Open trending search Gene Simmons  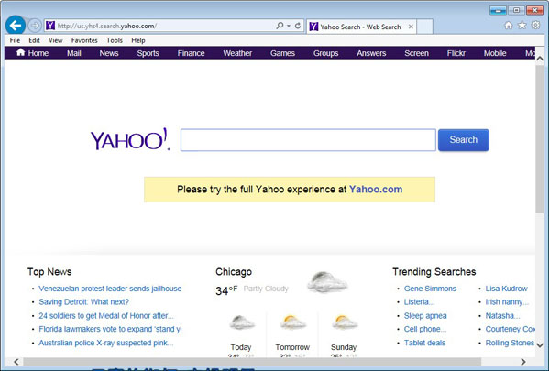click(430, 289)
